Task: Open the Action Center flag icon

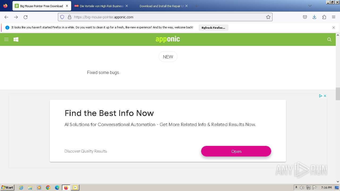Action: point(315,188)
